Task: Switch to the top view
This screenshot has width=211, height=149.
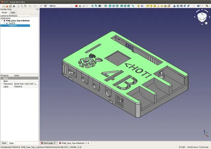Action: click(x=113, y=6)
